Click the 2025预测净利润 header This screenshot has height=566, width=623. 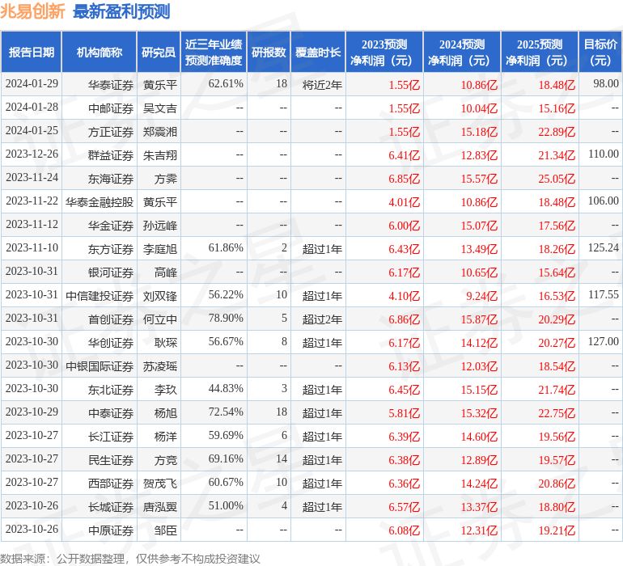coord(540,52)
